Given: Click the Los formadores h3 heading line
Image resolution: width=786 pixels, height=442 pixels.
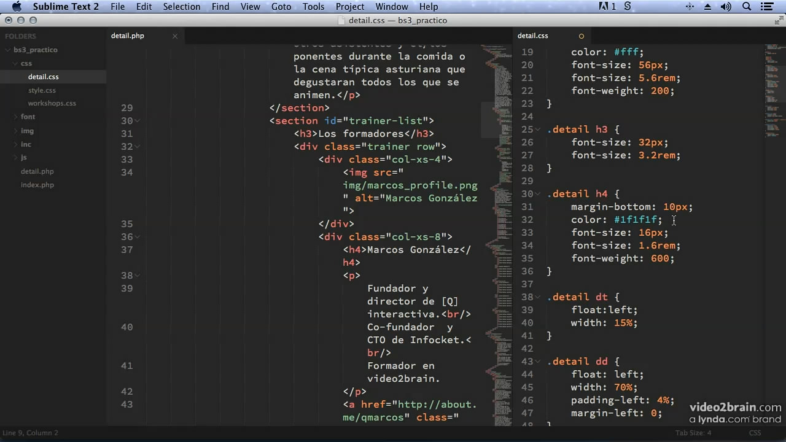Looking at the screenshot, I should (x=364, y=134).
